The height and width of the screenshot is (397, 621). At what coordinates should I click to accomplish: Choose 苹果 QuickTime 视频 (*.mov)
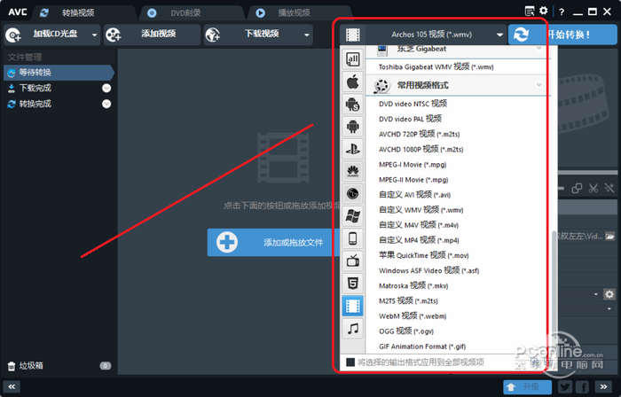(x=423, y=255)
